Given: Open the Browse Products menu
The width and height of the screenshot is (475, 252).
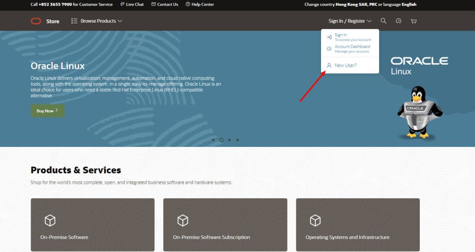Looking at the screenshot, I should 96,21.
